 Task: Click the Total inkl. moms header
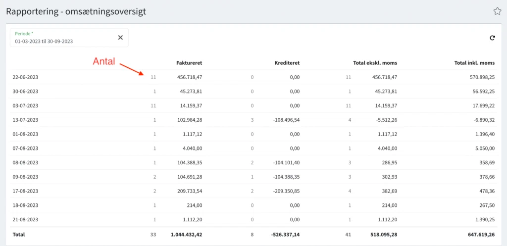tap(474, 63)
